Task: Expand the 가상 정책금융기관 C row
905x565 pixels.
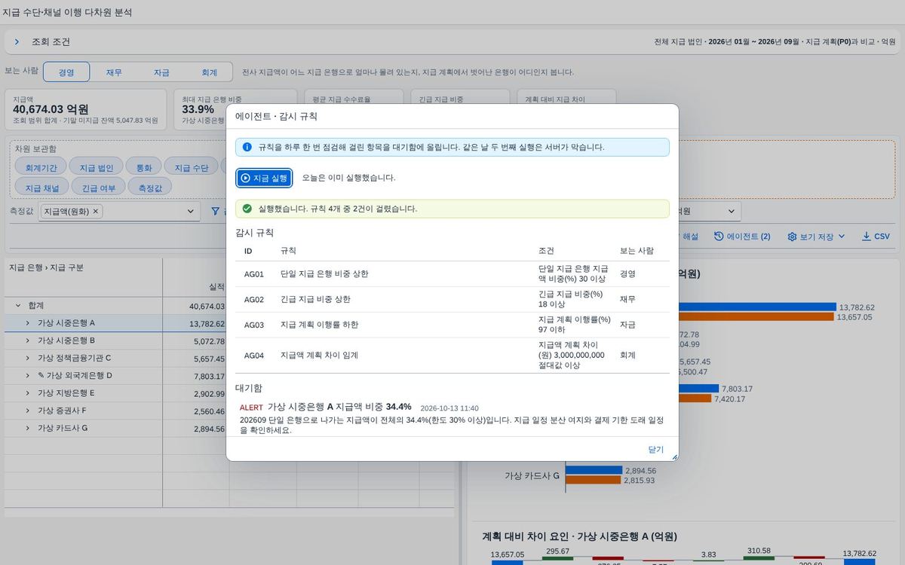Action: click(x=28, y=359)
